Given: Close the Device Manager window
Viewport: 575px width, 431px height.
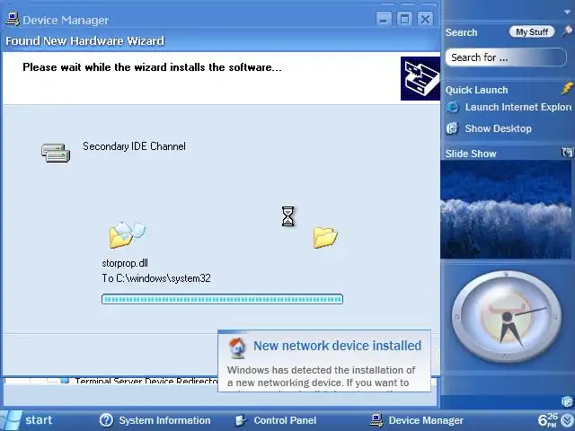Looking at the screenshot, I should pos(425,19).
